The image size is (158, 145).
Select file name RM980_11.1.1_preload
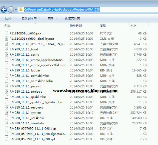(26, 91)
